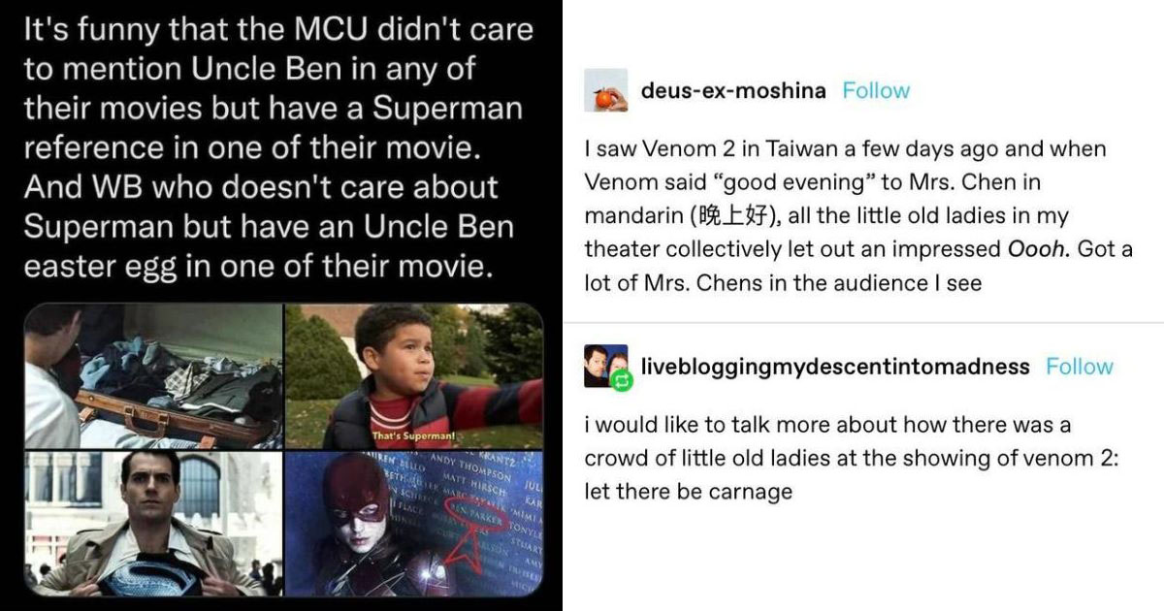This screenshot has width=1164, height=611.
Task: Click the Venom 2 Taiwan post text
Action: point(858,216)
